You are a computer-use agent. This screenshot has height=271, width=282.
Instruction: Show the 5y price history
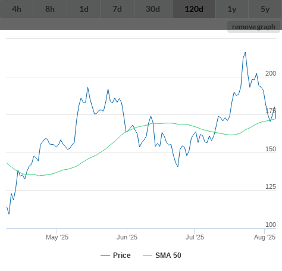(x=265, y=9)
